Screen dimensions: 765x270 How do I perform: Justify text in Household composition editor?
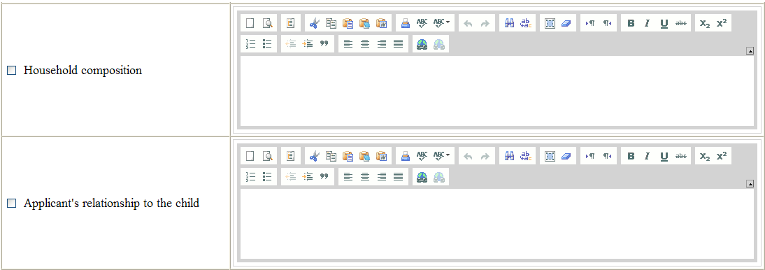[398, 43]
